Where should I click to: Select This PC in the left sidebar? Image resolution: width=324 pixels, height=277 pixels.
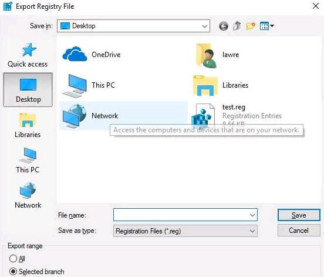(28, 161)
